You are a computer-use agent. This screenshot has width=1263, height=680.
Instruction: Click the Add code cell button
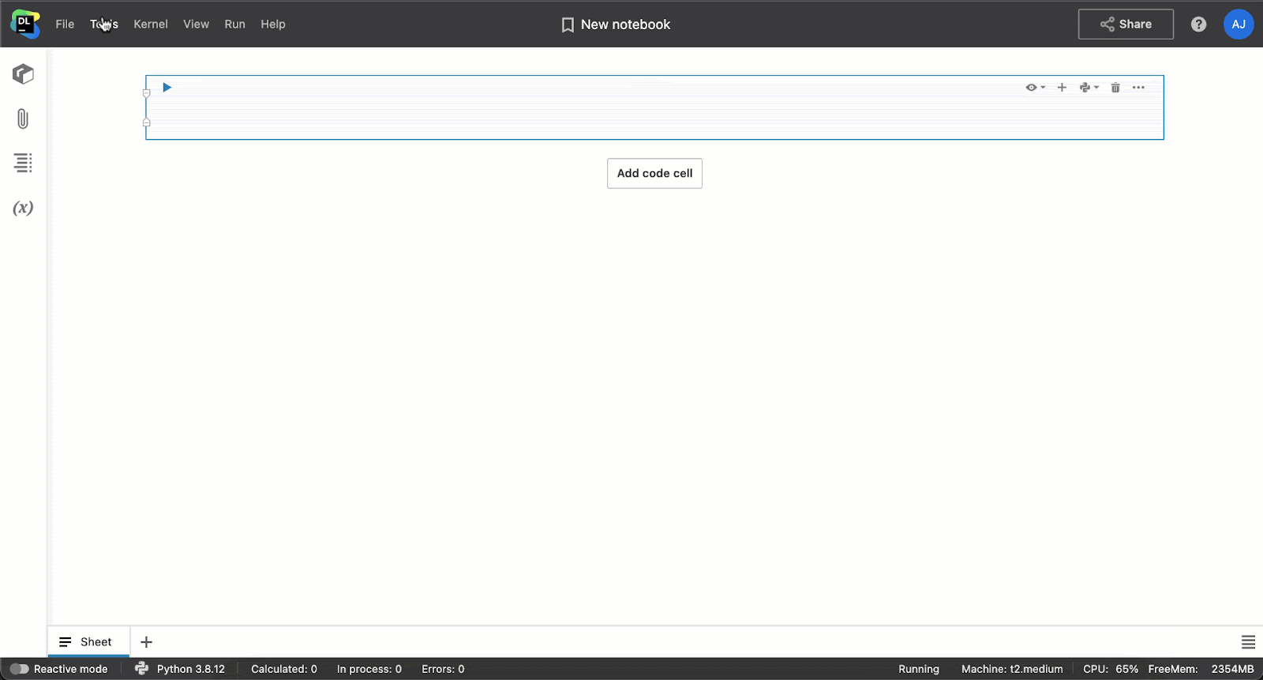(x=654, y=174)
